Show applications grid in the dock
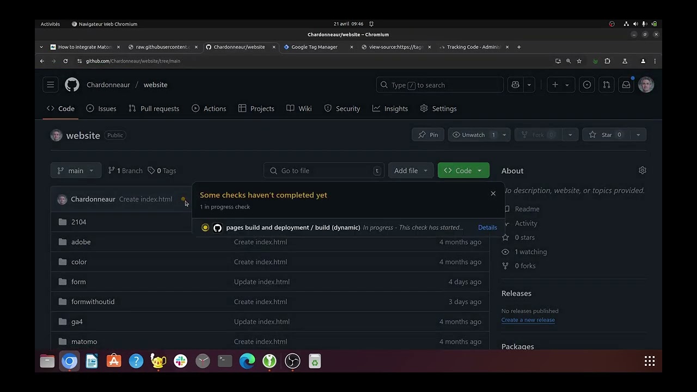The height and width of the screenshot is (392, 697). pos(650,361)
